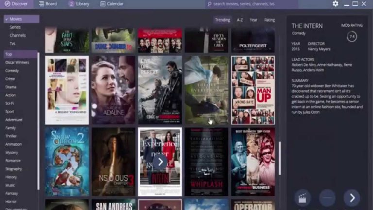Focus the search movies, series field
The height and width of the screenshot is (210, 373).
pyautogui.click(x=252, y=4)
